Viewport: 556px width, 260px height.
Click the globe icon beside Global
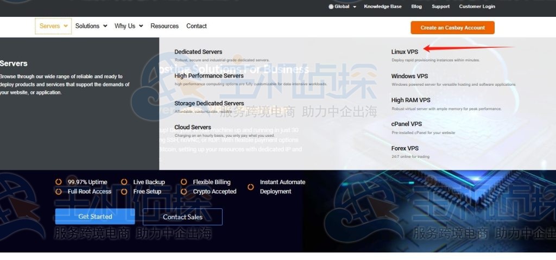(x=331, y=7)
